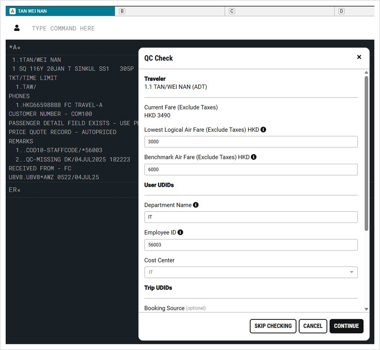Click passenger name line 1.1TAN/WEI NAN
Screen dimensions: 380x350
coord(36,60)
